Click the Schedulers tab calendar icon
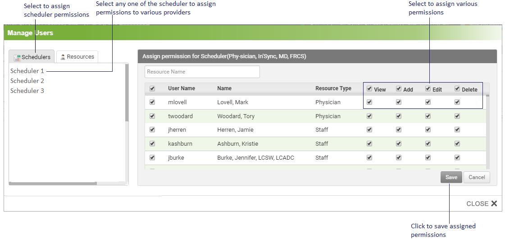Image resolution: width=505 pixels, height=240 pixels. coord(17,57)
